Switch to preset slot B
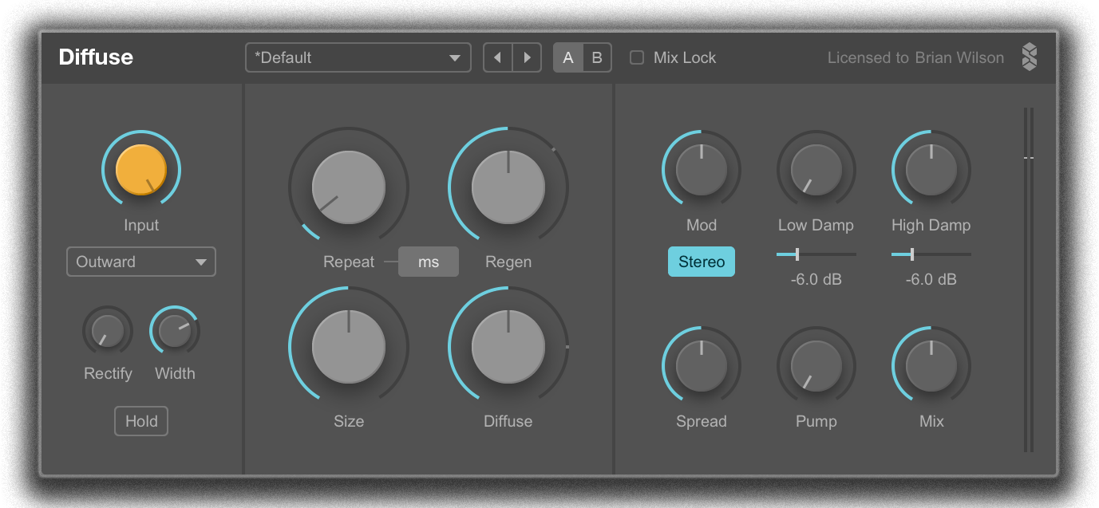This screenshot has height=508, width=1099. point(597,57)
